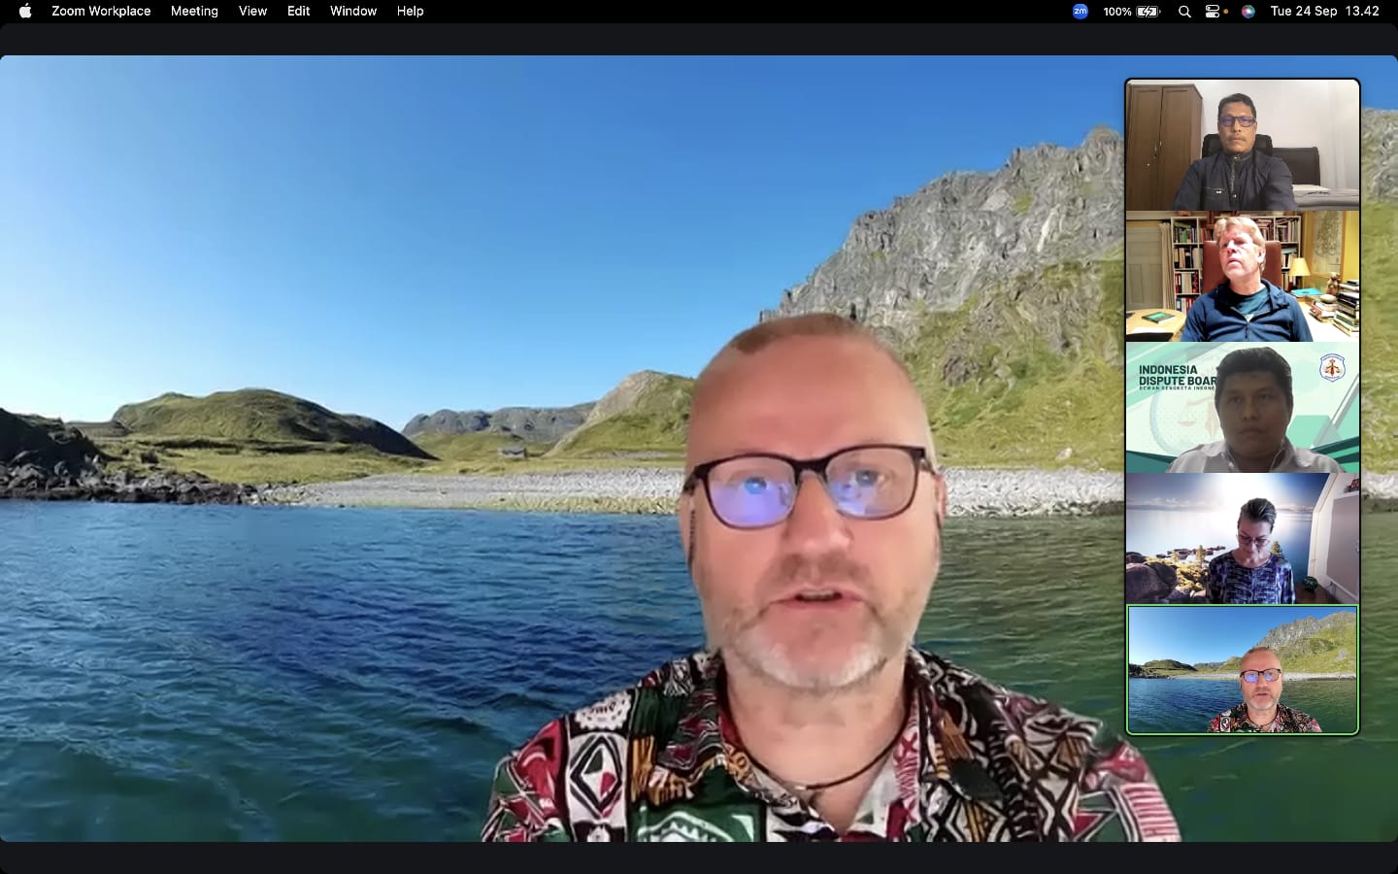Select participant tile with wooden wardrobe background
The image size is (1398, 874).
[1243, 146]
